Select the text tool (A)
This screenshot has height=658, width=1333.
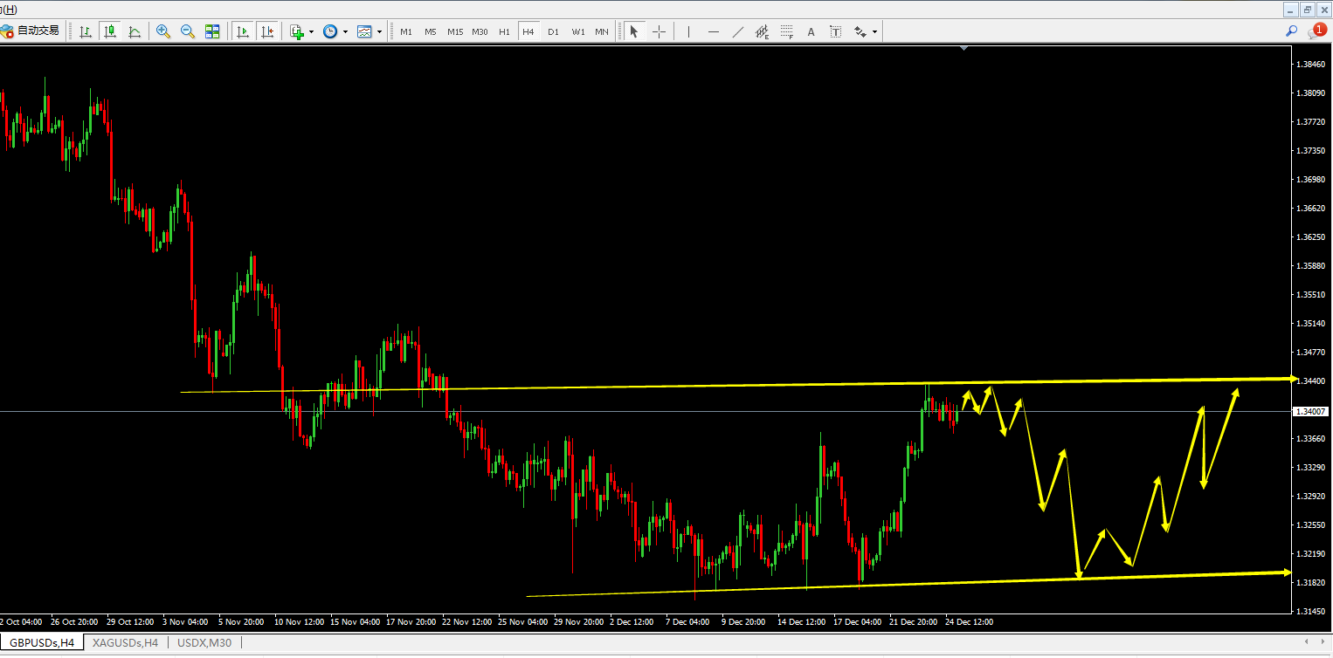coord(811,31)
